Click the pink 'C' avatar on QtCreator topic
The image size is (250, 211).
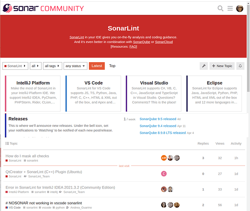pos(164,174)
